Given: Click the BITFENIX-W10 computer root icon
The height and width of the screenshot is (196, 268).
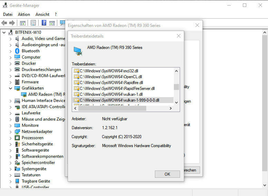Looking at the screenshot, I should point(11,32).
